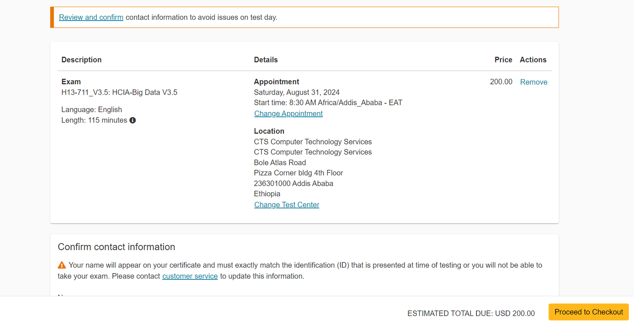Click the Description column header
This screenshot has height=323, width=634.
point(82,60)
